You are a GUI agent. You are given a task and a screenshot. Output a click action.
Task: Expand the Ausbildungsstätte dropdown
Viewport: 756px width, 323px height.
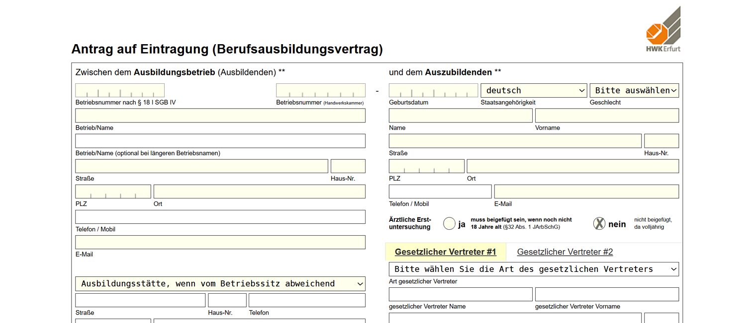[220, 284]
